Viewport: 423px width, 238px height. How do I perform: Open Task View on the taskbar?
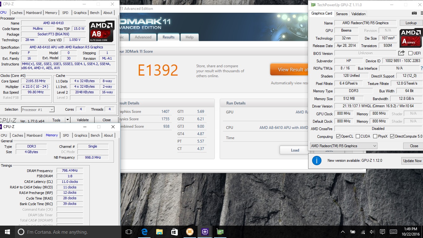[129, 232]
